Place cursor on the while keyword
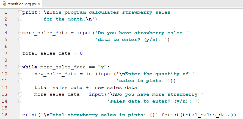Viewport: 243px width, 119px height. (x=30, y=67)
